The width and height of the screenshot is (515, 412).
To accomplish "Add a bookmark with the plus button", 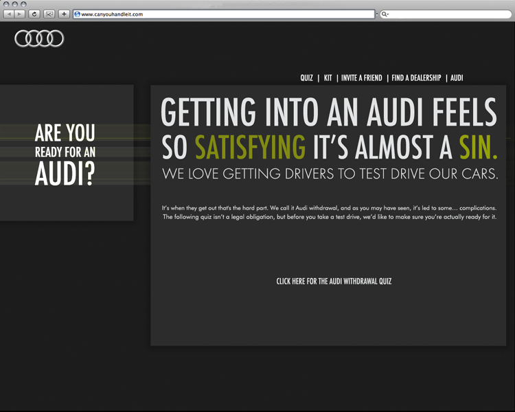I will click(x=64, y=14).
